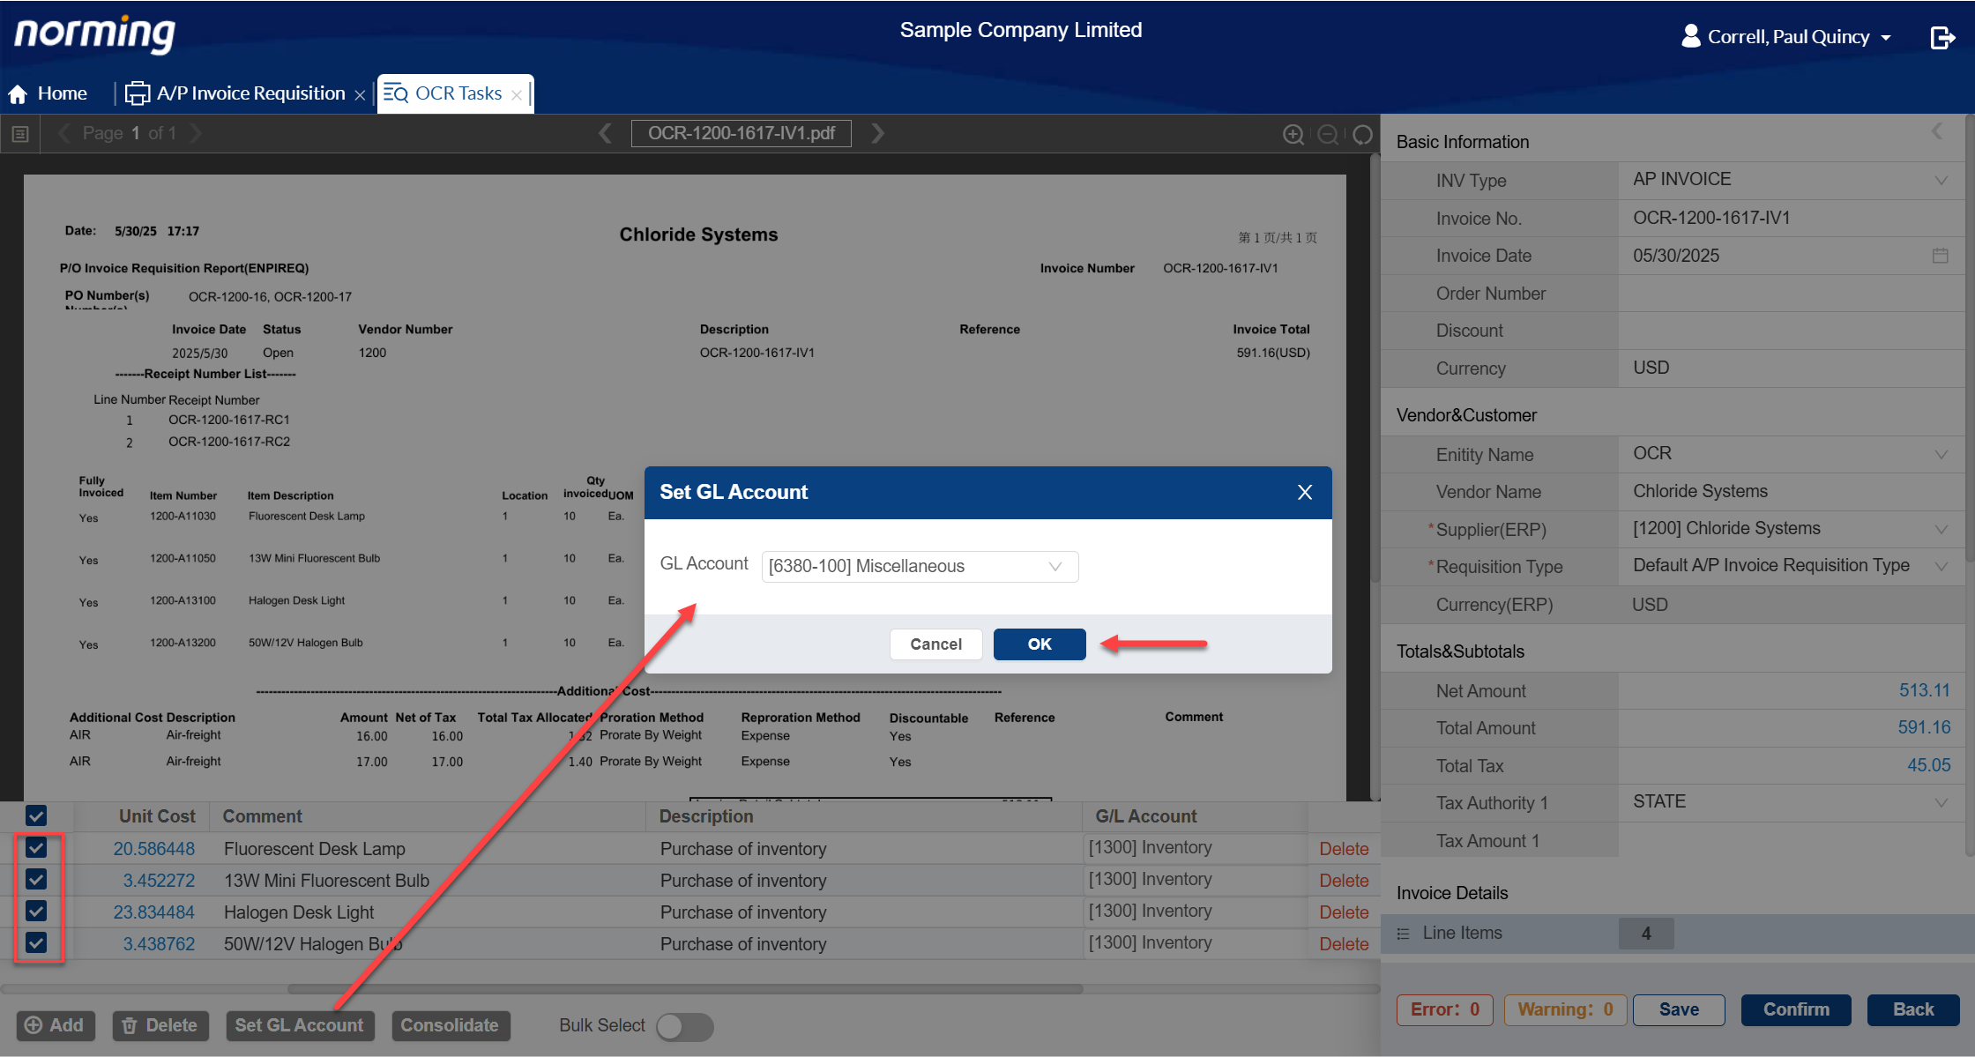Click the Save button

[1679, 1010]
